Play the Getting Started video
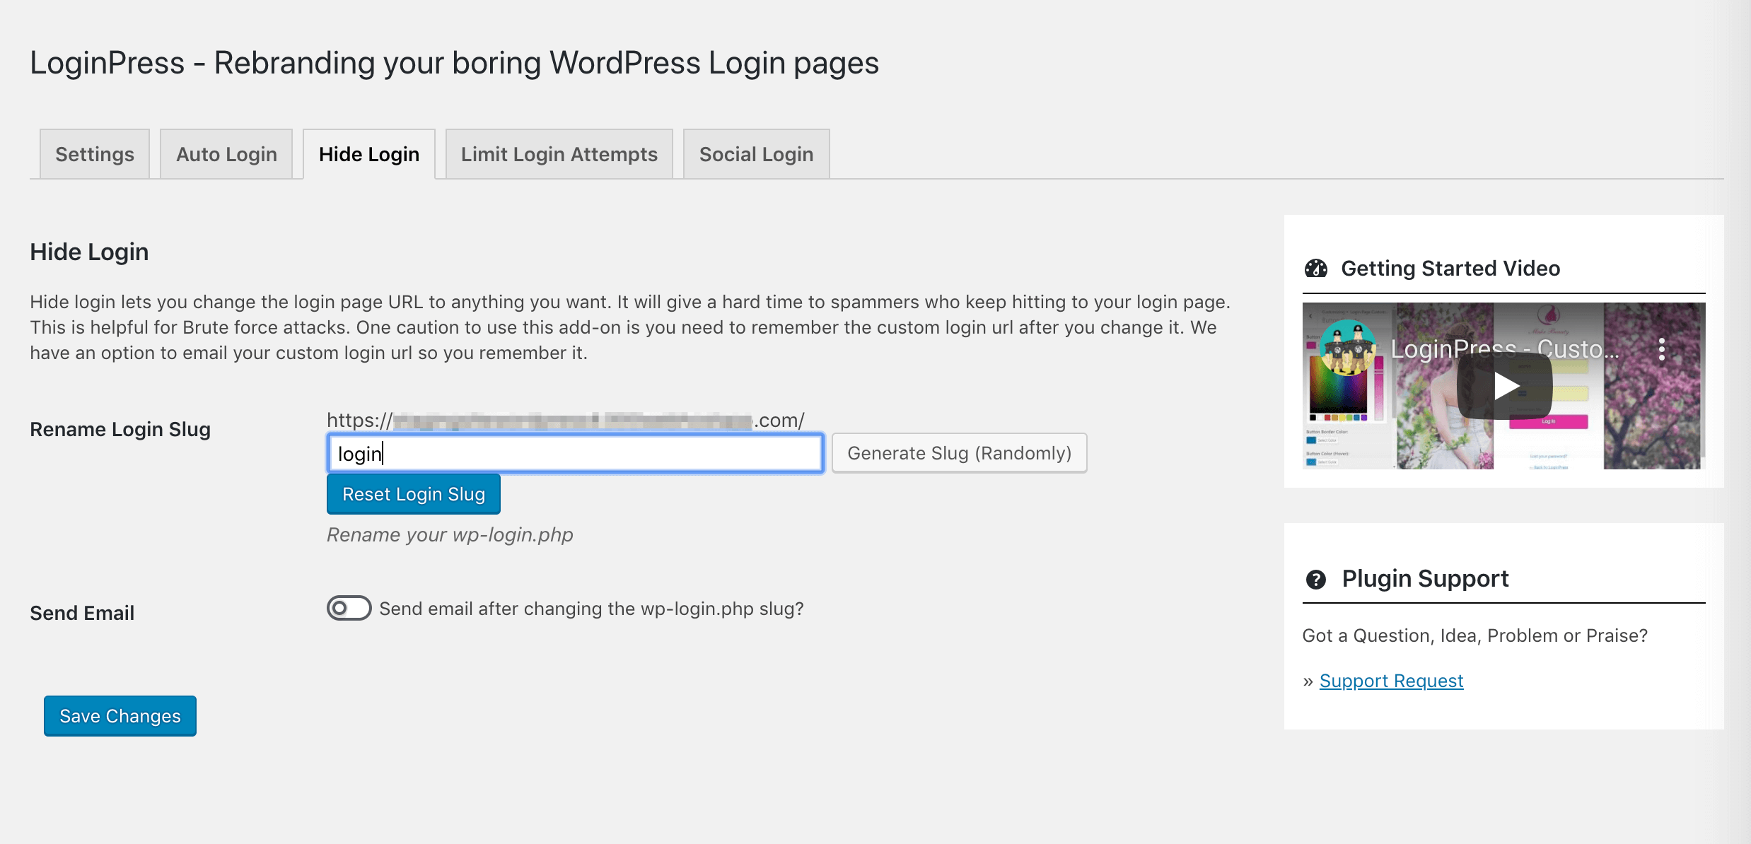1751x844 pixels. click(1505, 386)
